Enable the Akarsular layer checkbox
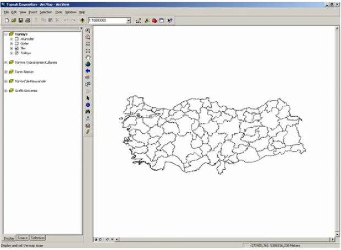The image size is (341, 250). click(16, 39)
